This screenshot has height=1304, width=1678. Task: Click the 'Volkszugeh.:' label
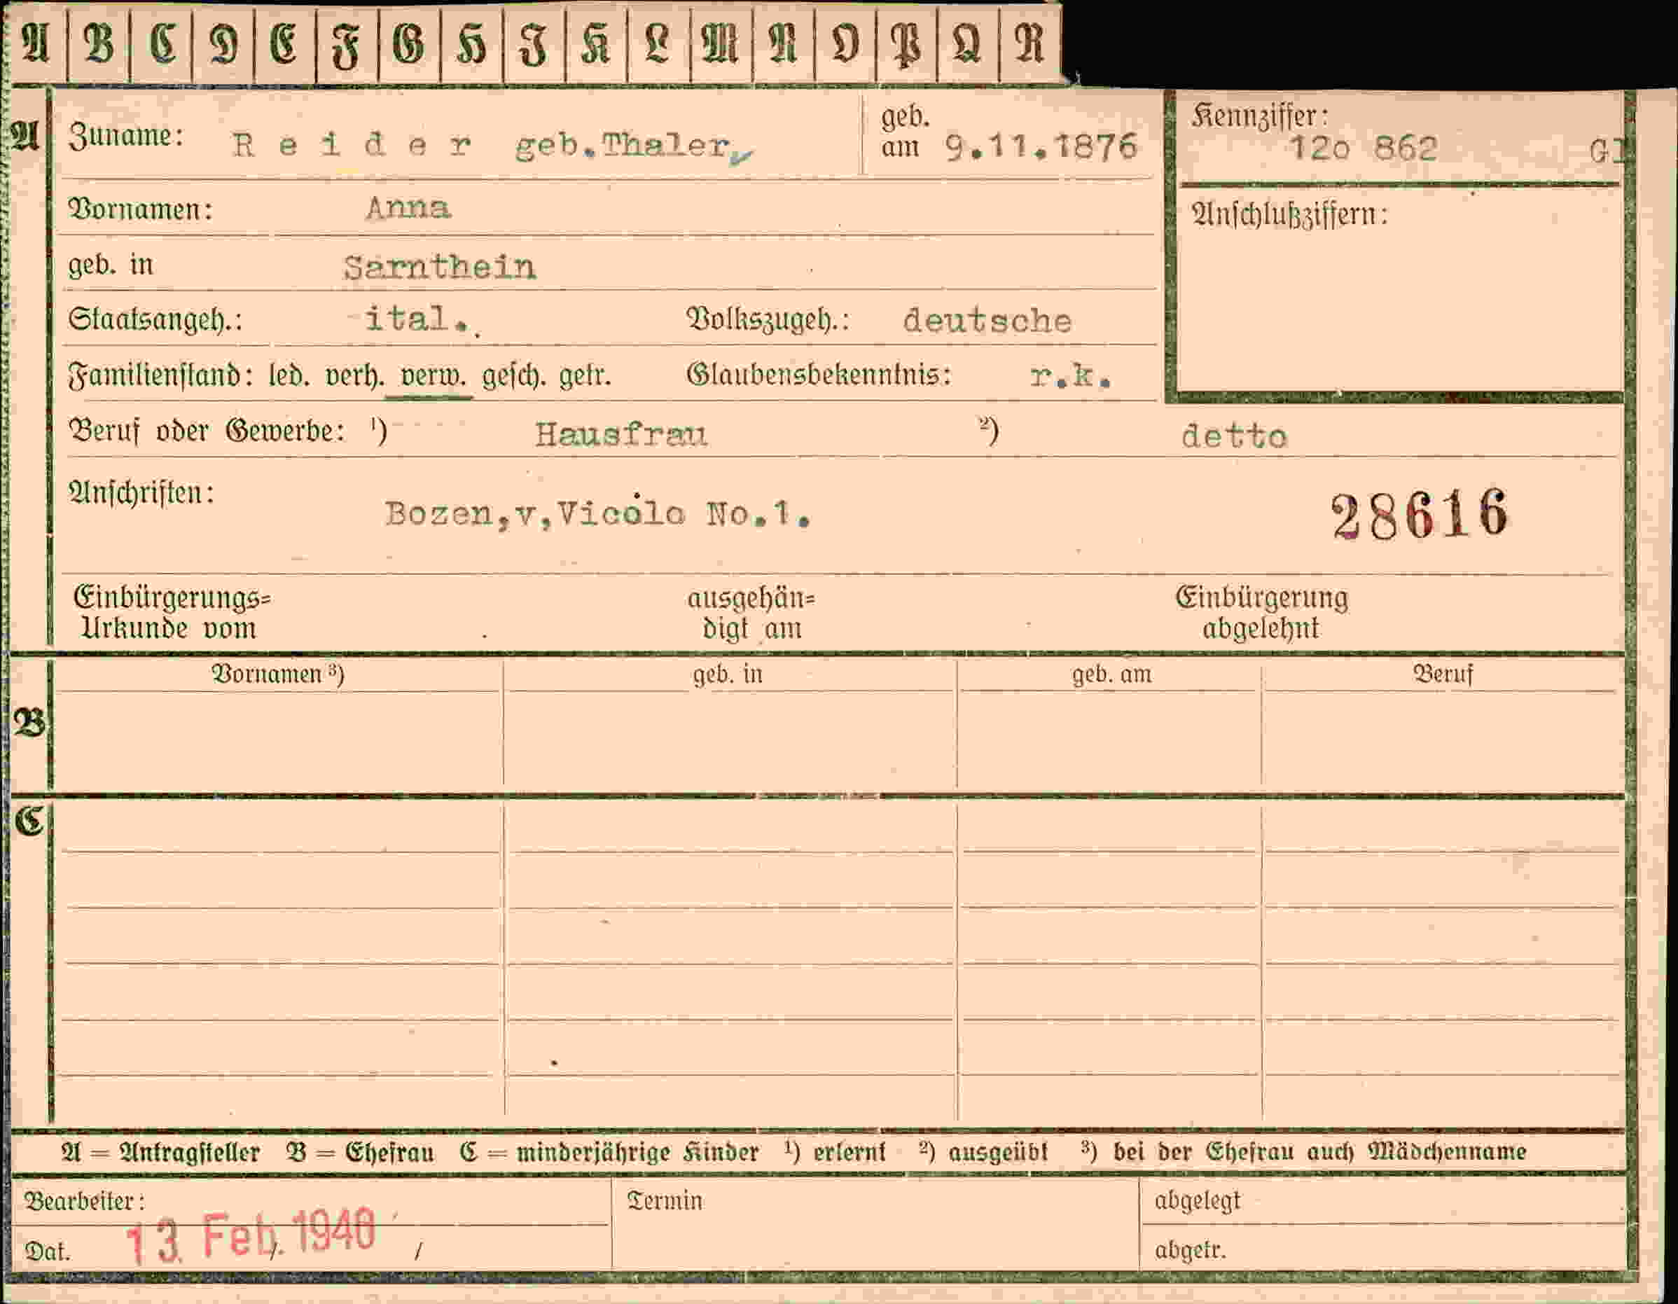tap(768, 319)
